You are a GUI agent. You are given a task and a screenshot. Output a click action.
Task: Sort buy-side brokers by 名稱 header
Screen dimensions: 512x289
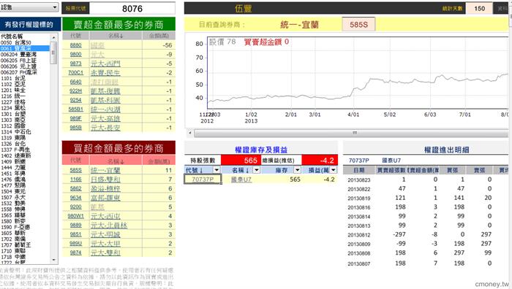pos(116,161)
